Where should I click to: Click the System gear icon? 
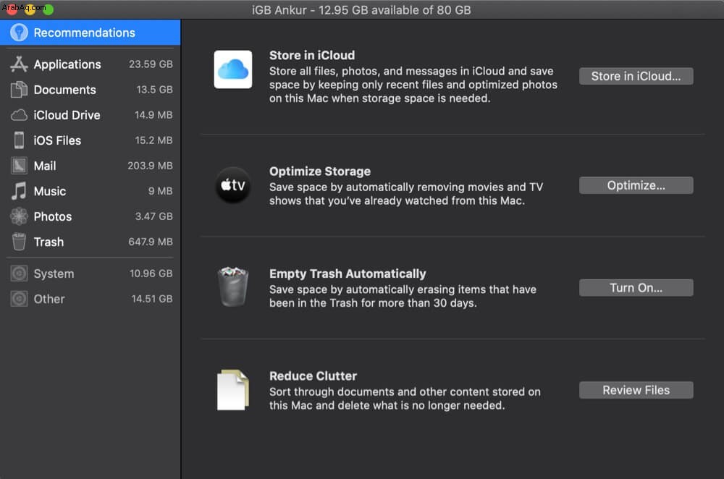coord(19,274)
